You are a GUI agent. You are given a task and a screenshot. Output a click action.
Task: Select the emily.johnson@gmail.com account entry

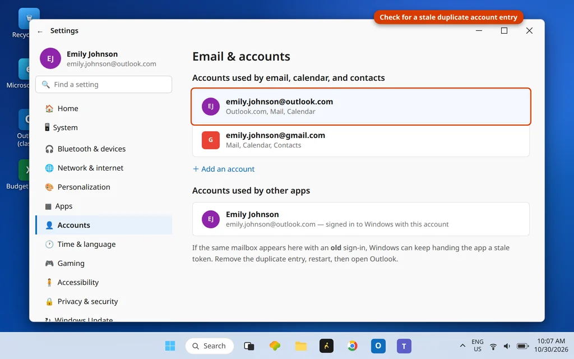(361, 140)
